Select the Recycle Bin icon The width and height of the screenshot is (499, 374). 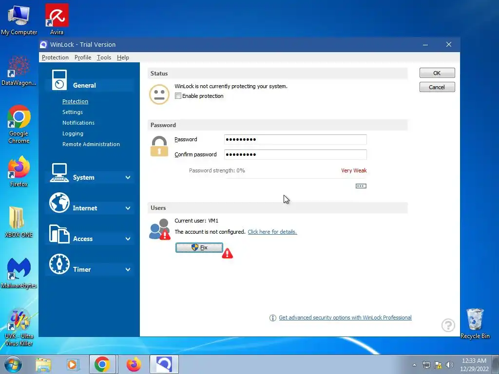(x=475, y=323)
